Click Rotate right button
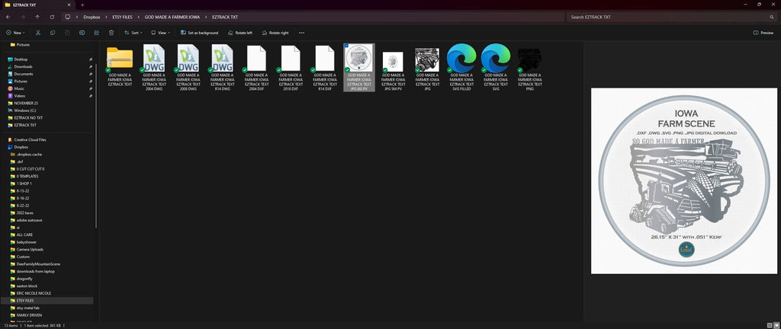This screenshot has width=781, height=329. pyautogui.click(x=275, y=33)
